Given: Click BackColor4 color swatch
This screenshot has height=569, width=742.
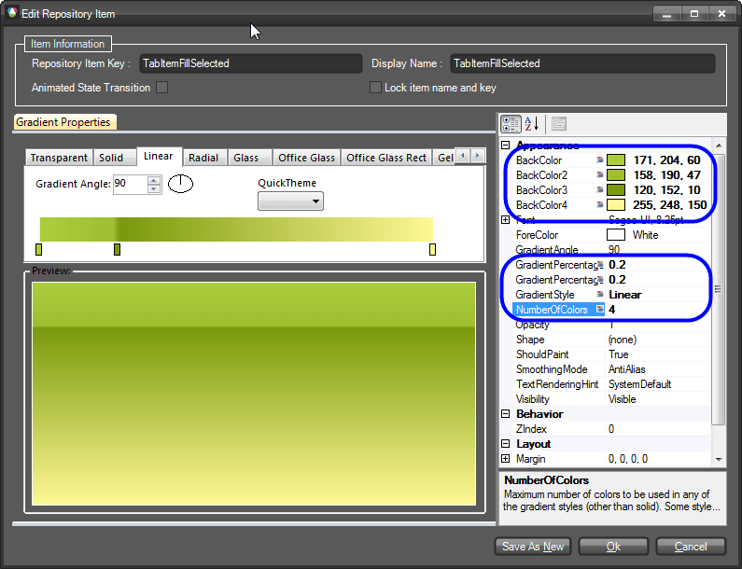Looking at the screenshot, I should [x=616, y=205].
